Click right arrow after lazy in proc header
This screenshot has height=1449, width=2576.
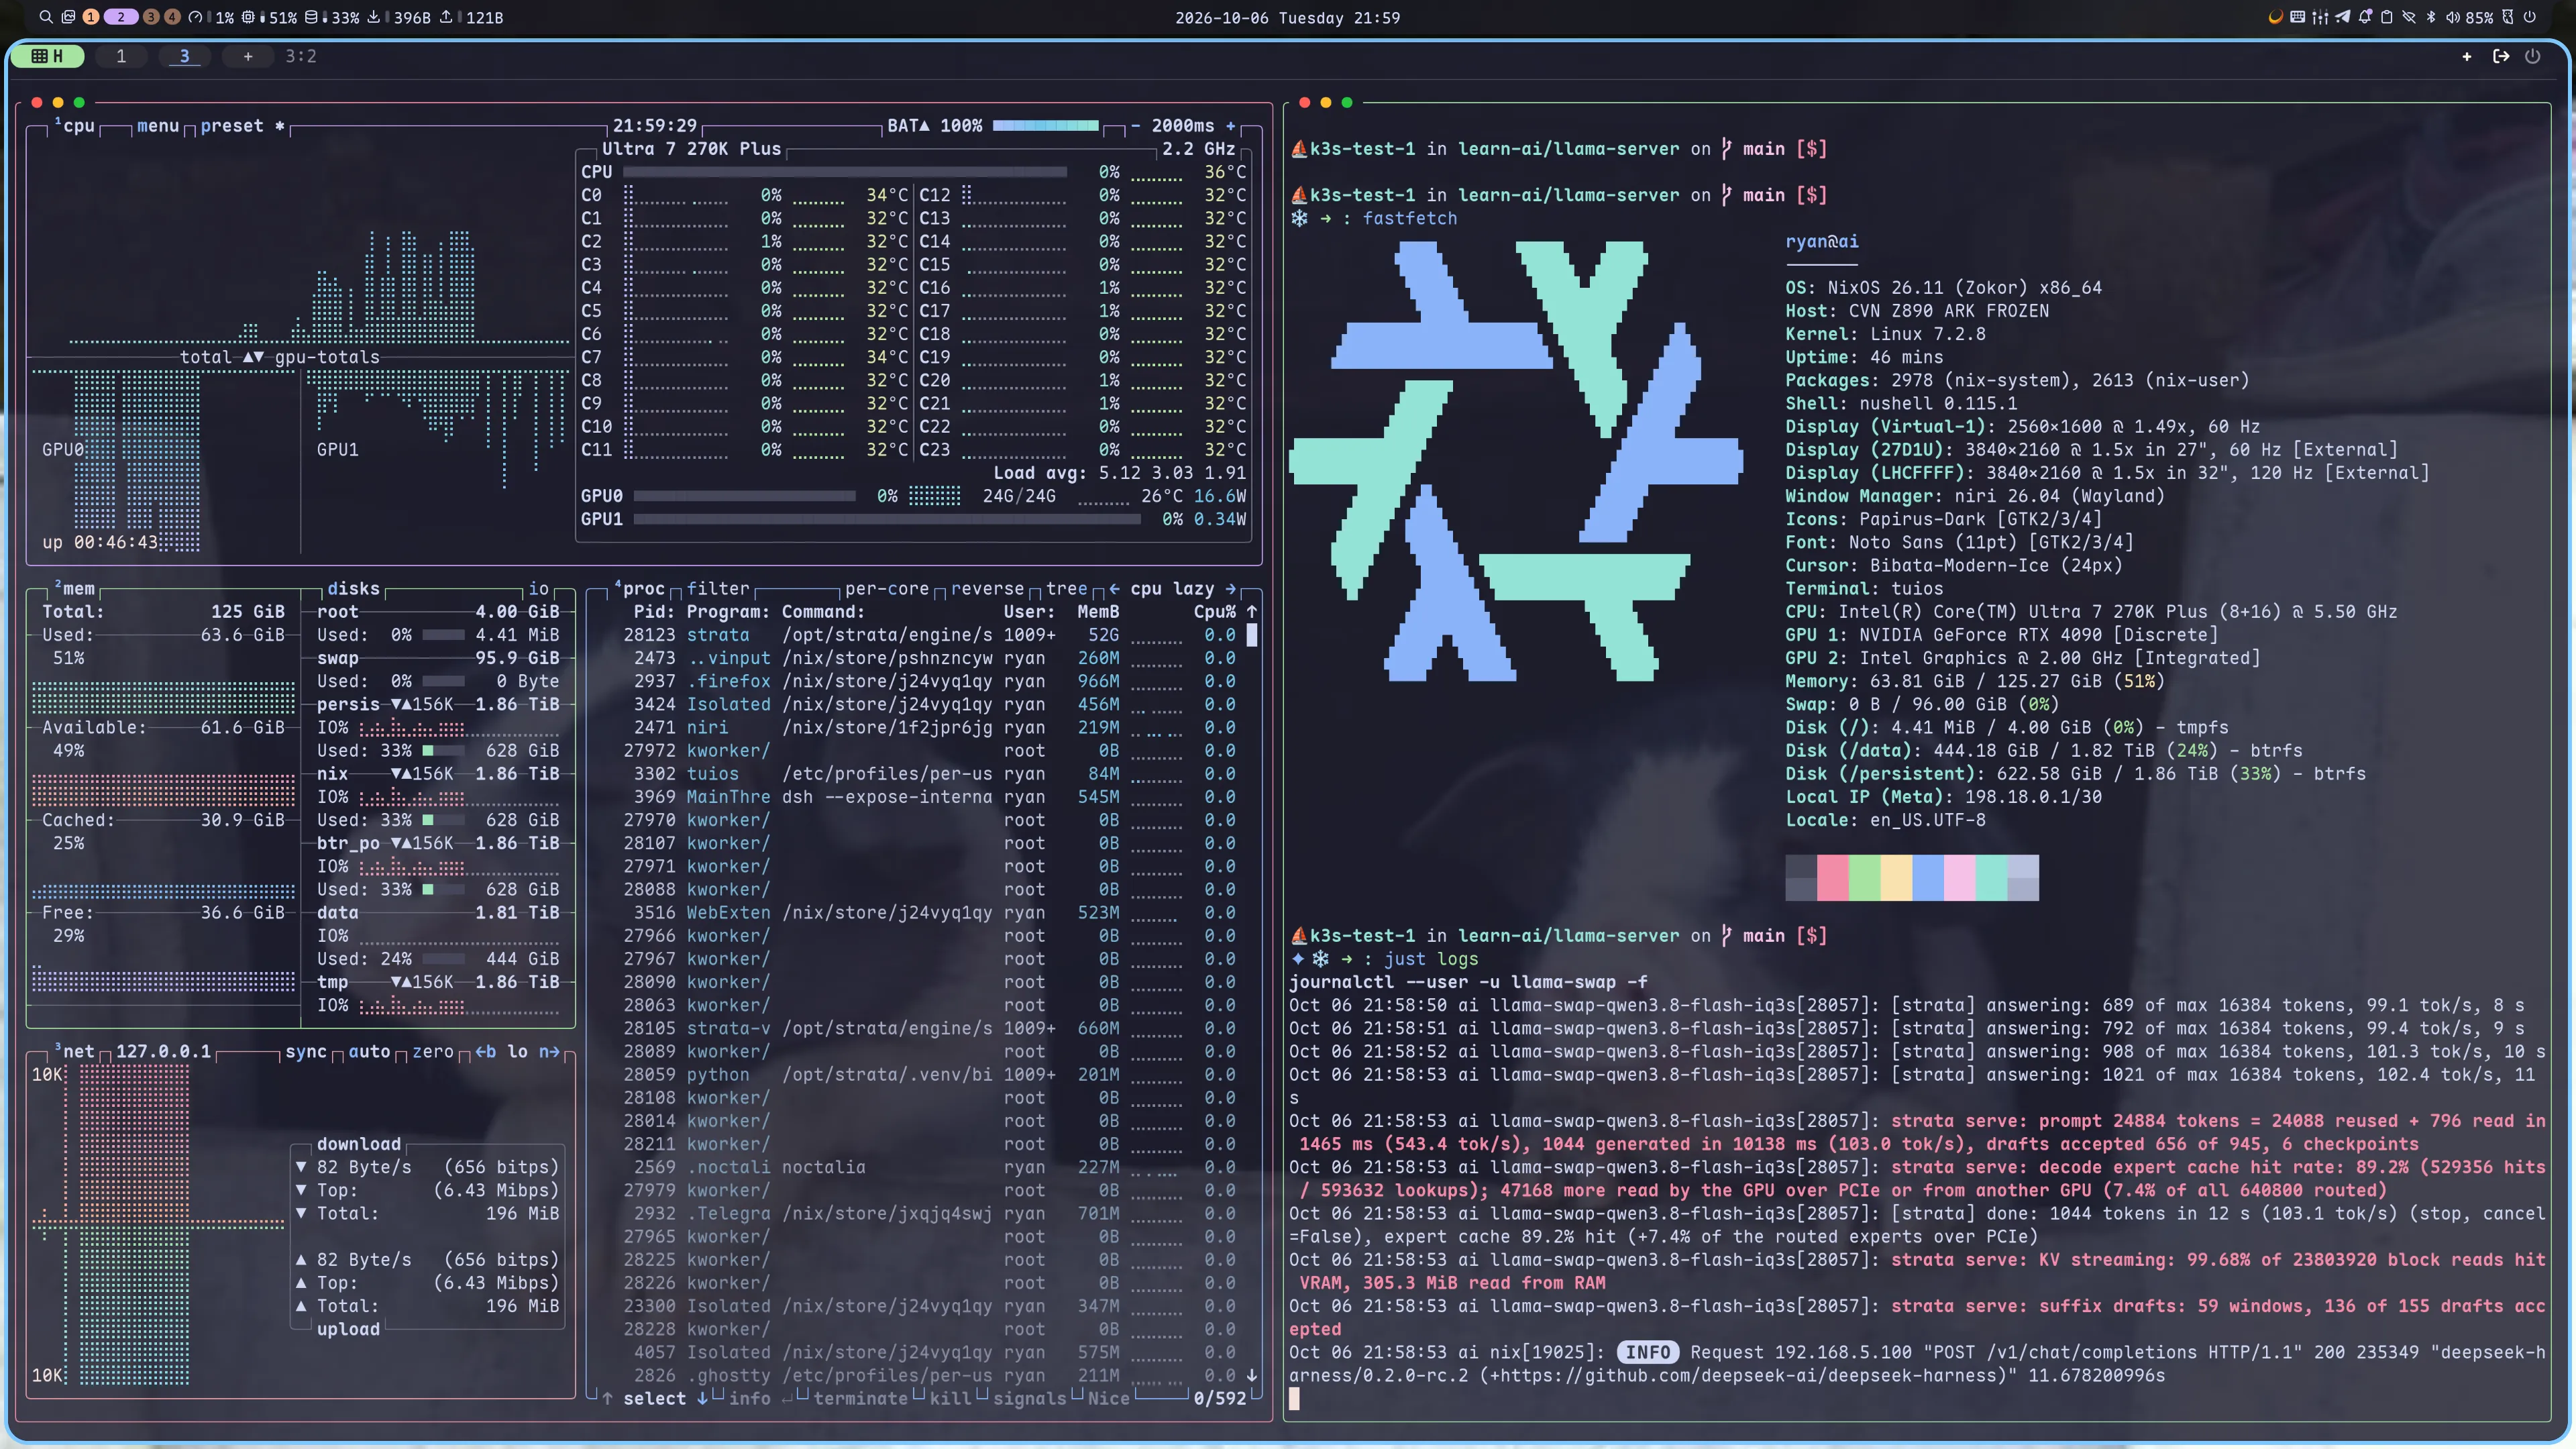[x=1231, y=589]
